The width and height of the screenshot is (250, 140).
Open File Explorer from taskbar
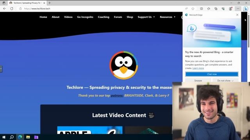click(x=28, y=137)
